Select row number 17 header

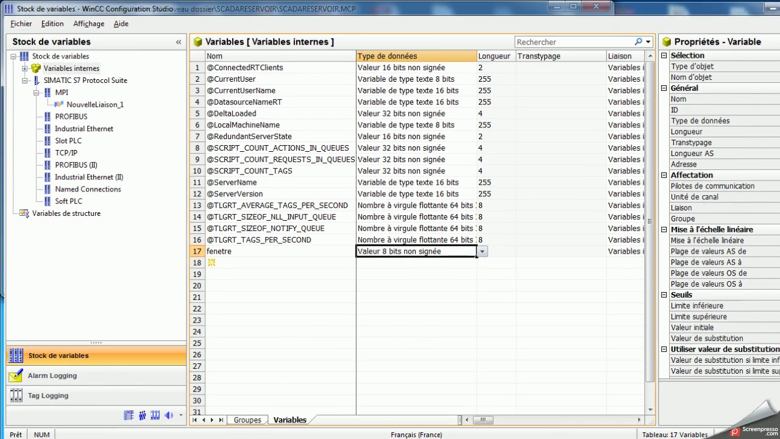coord(197,251)
